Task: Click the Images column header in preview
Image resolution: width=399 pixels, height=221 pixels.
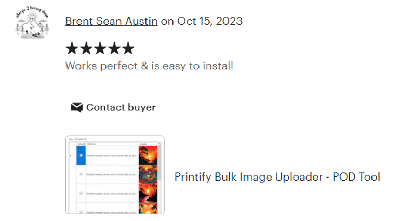Action: coord(144,144)
